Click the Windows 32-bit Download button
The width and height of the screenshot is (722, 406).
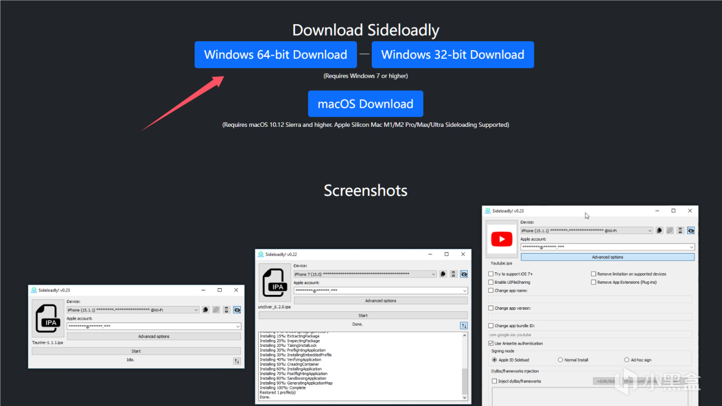[x=453, y=55]
